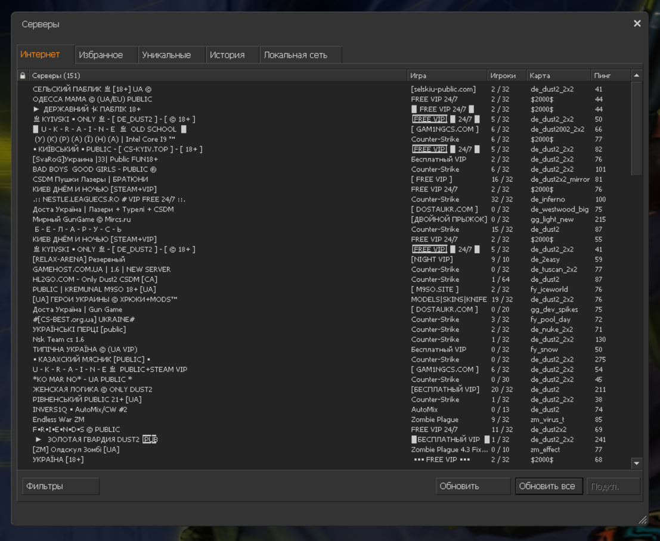Select the RELAX-ARENA Резервный server
Image resolution: width=660 pixels, height=541 pixels.
tap(79, 259)
